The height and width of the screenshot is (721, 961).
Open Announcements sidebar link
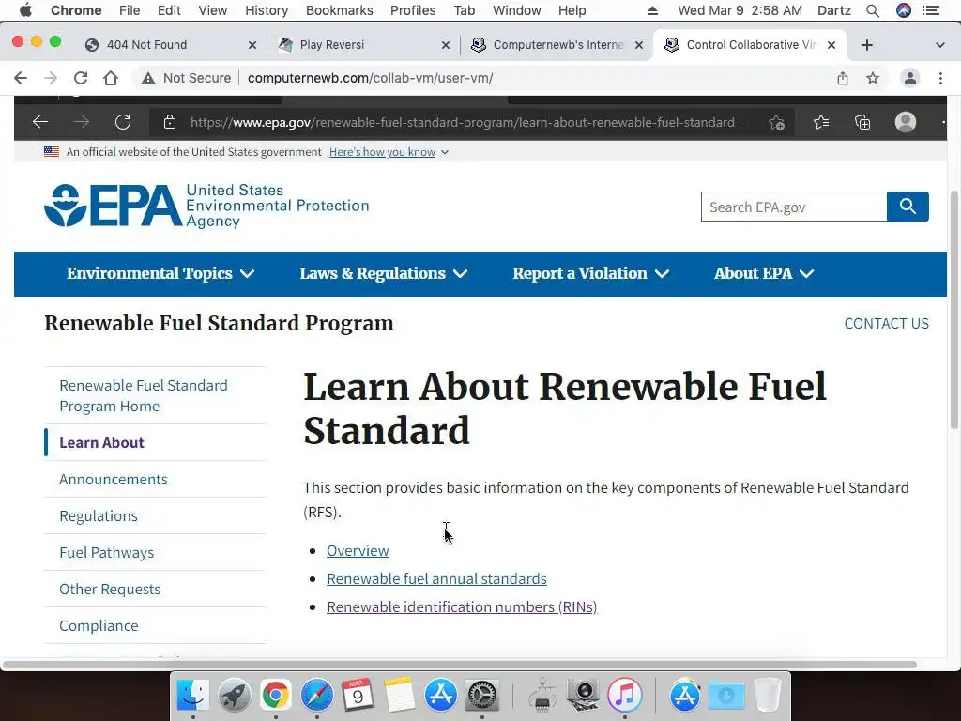[114, 480]
